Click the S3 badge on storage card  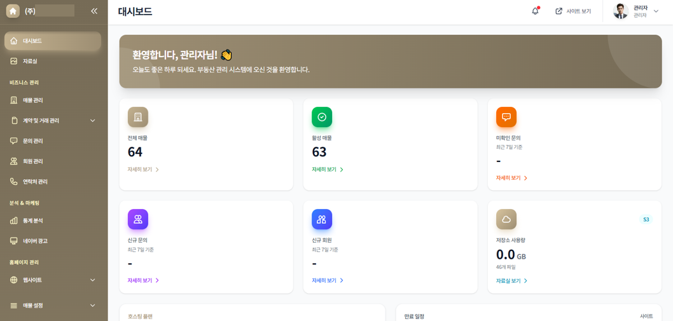pos(646,219)
